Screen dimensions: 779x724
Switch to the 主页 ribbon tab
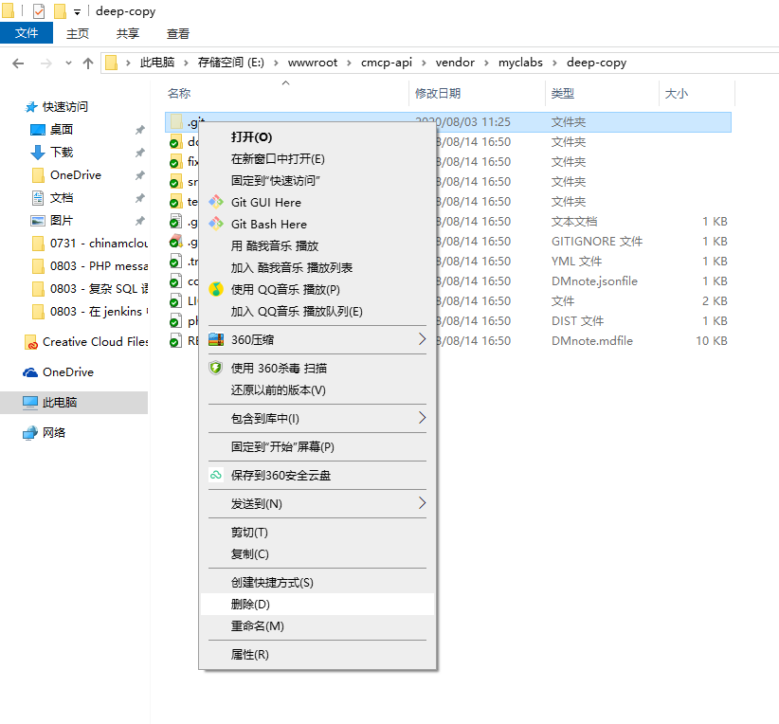click(x=78, y=33)
